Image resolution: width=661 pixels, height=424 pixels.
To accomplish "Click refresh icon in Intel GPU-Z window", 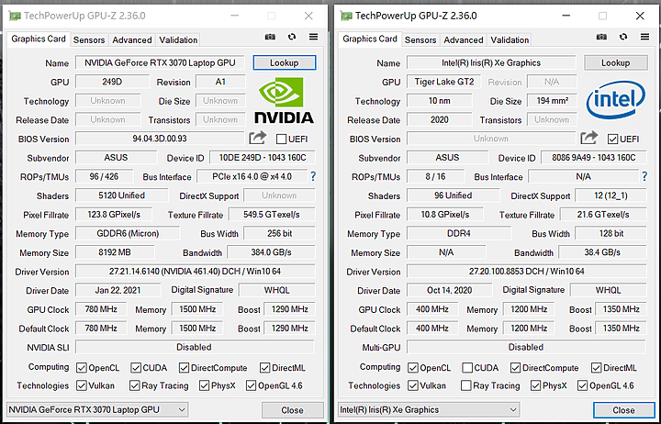I will point(623,37).
